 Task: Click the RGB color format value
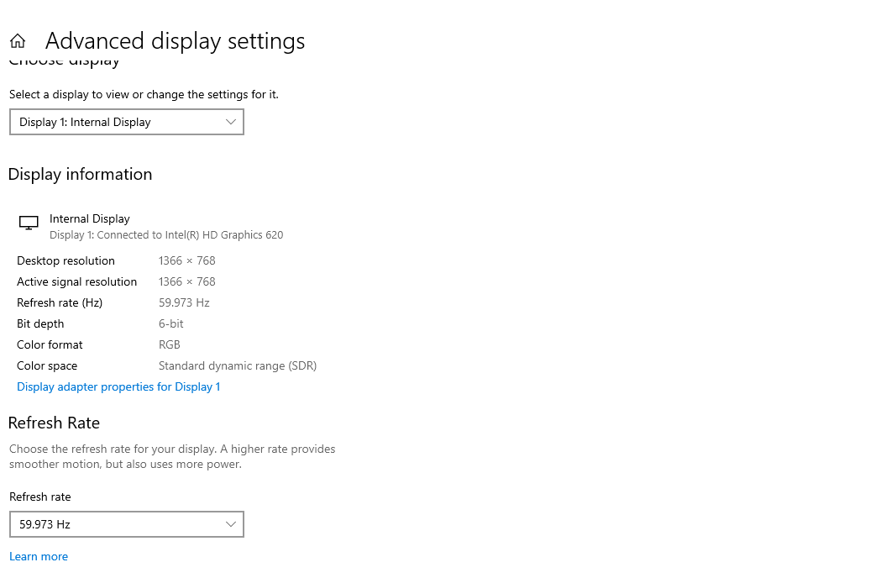pos(169,344)
